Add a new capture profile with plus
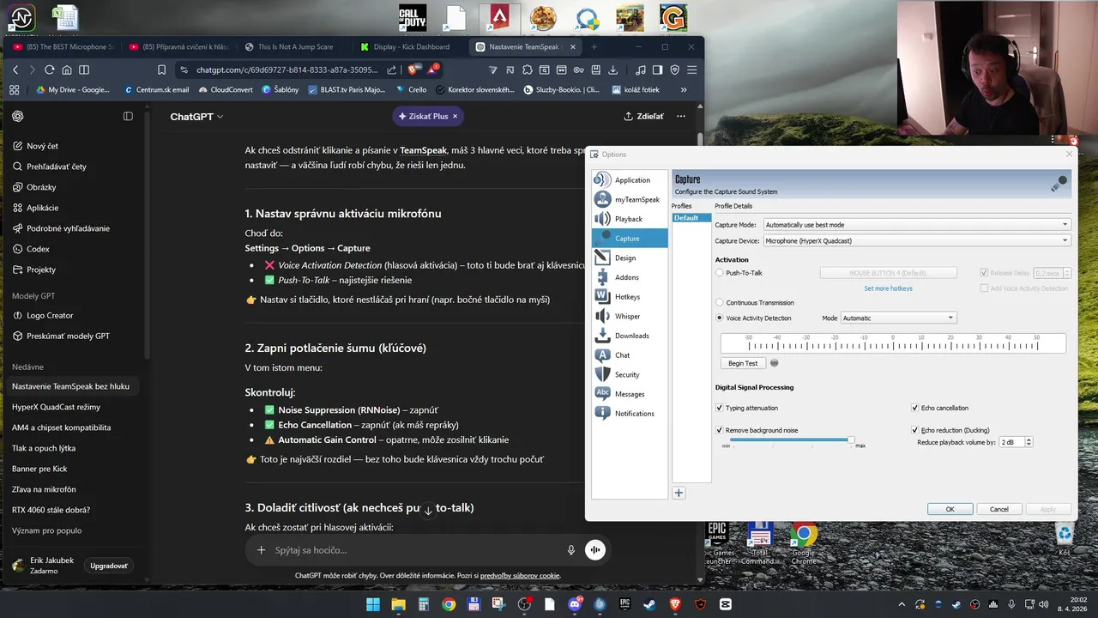The height and width of the screenshot is (618, 1098). (679, 493)
